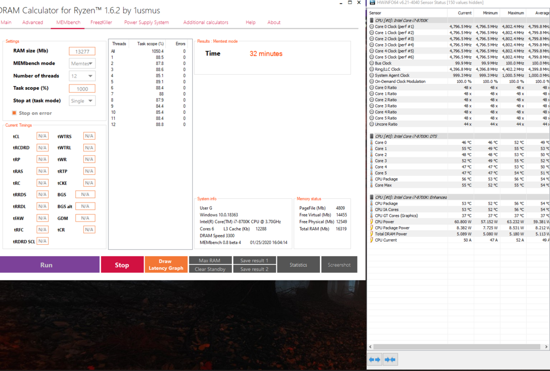Screen dimensions: 550x371
Task: Click Save result 2
Action: [254, 269]
